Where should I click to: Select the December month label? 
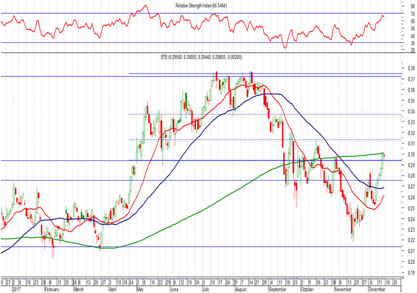coord(377,289)
